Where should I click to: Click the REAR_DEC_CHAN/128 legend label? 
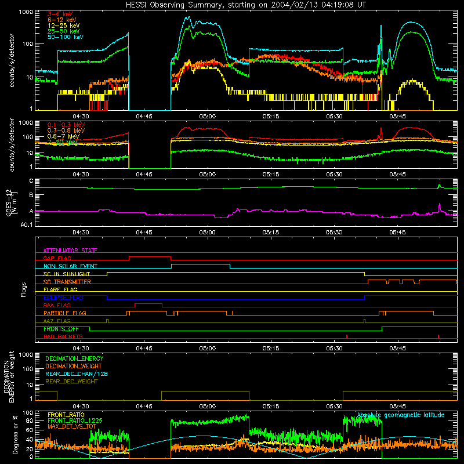(x=77, y=374)
